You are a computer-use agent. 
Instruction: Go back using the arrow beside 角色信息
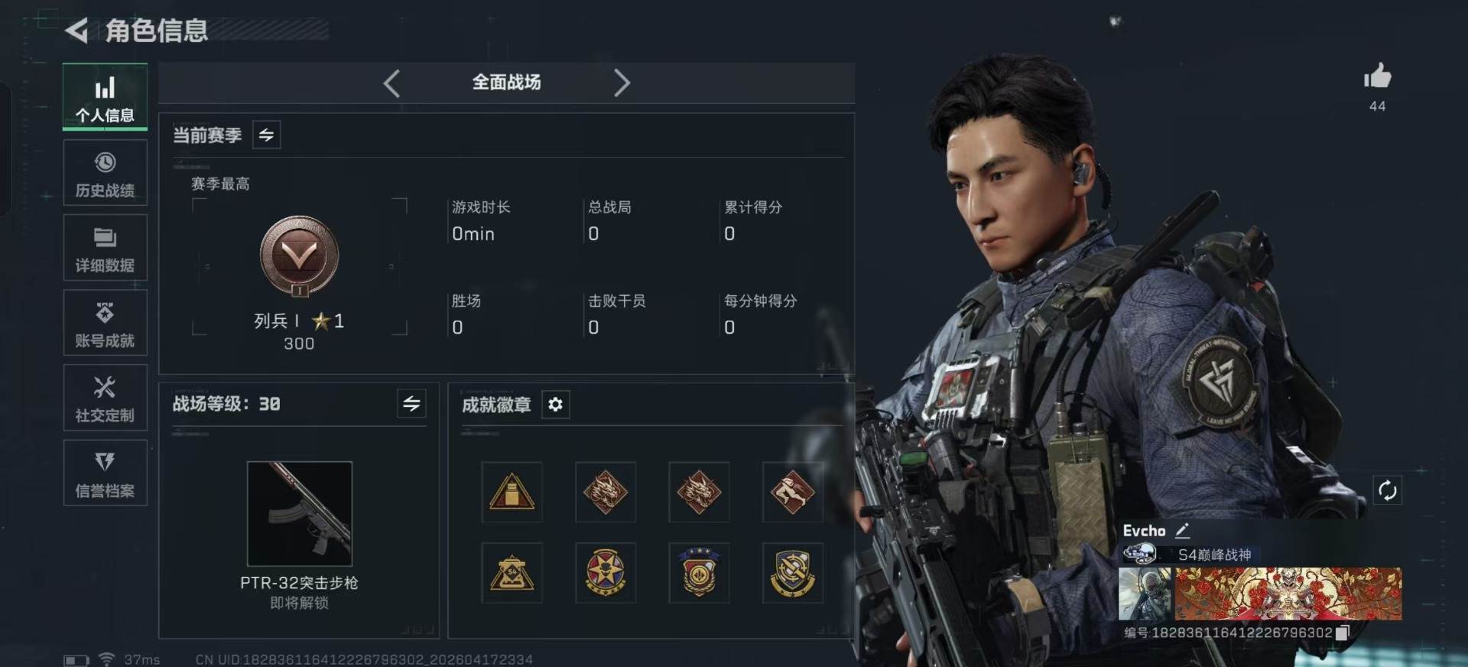point(76,31)
